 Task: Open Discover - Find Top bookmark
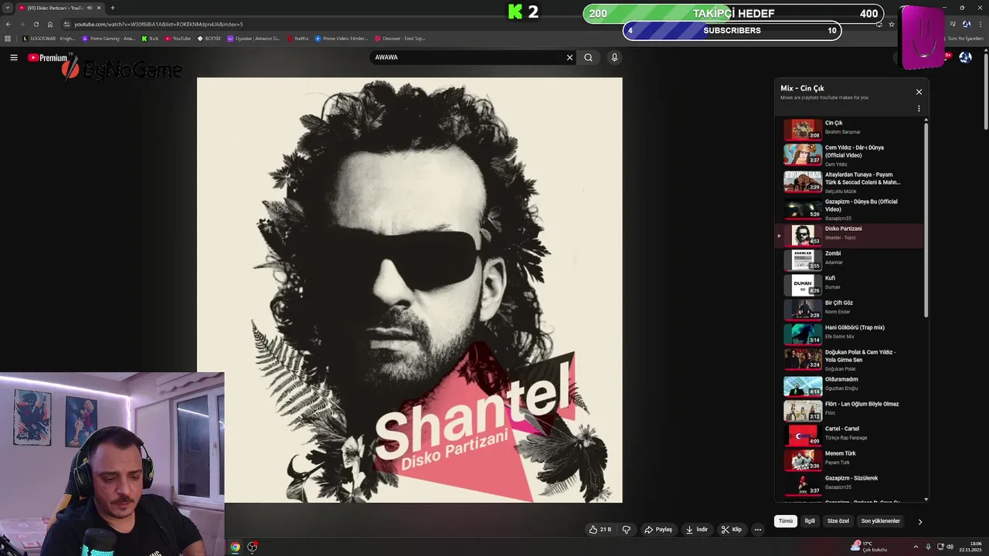(400, 38)
